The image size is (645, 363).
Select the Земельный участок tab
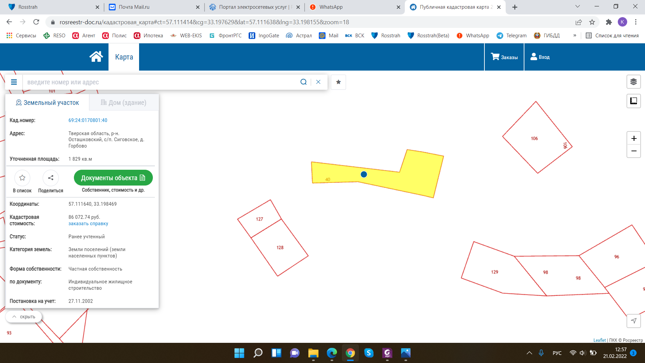47,103
